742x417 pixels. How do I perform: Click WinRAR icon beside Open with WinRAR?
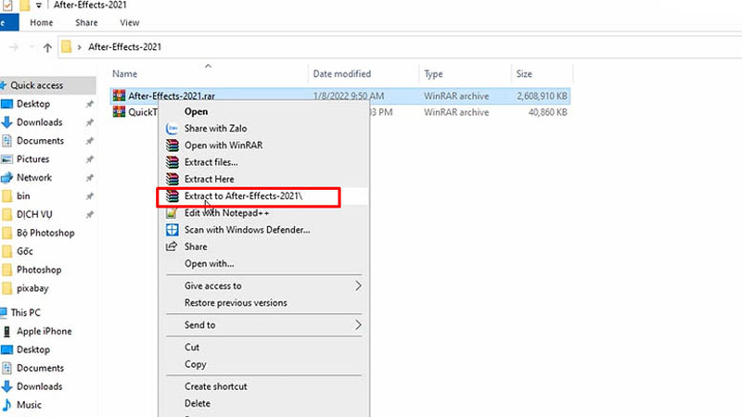click(x=172, y=145)
